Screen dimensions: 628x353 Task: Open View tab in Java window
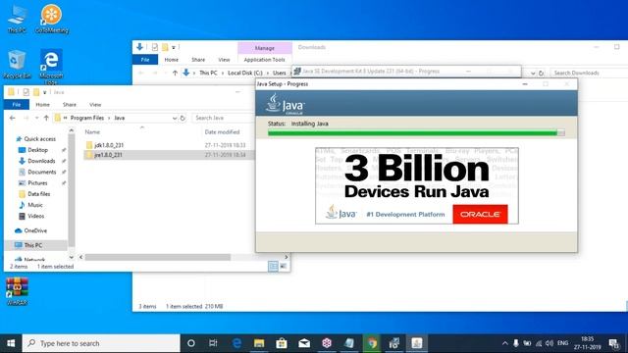(95, 105)
